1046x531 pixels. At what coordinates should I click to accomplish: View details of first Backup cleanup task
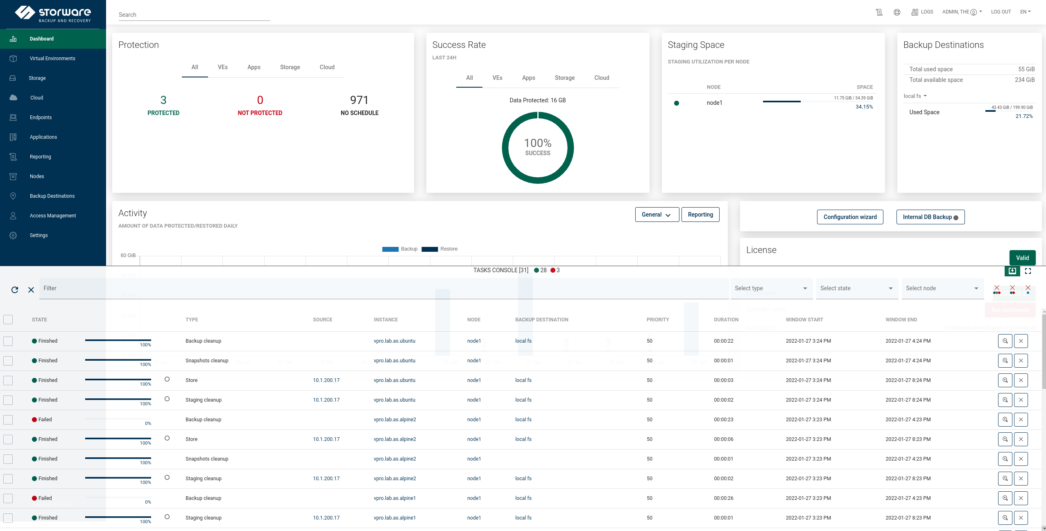point(1005,341)
